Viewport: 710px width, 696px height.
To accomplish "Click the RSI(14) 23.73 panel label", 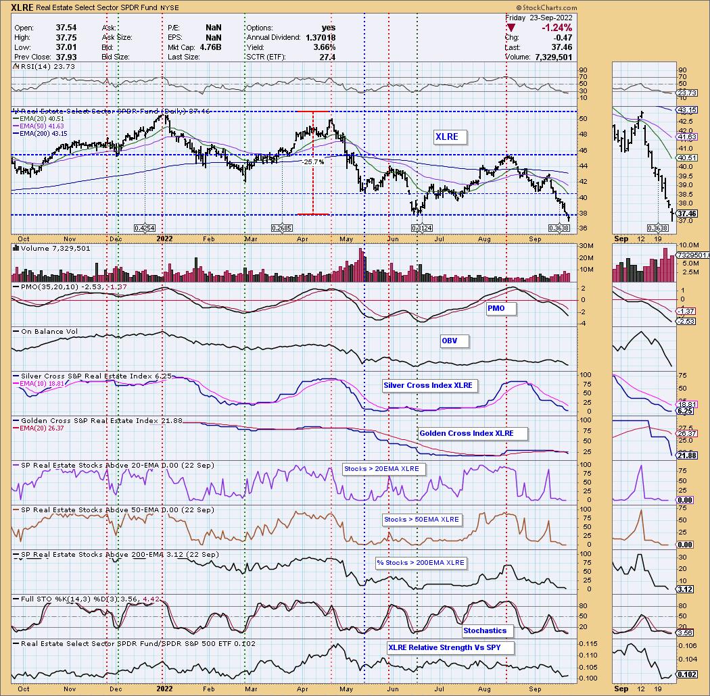I will coord(47,66).
